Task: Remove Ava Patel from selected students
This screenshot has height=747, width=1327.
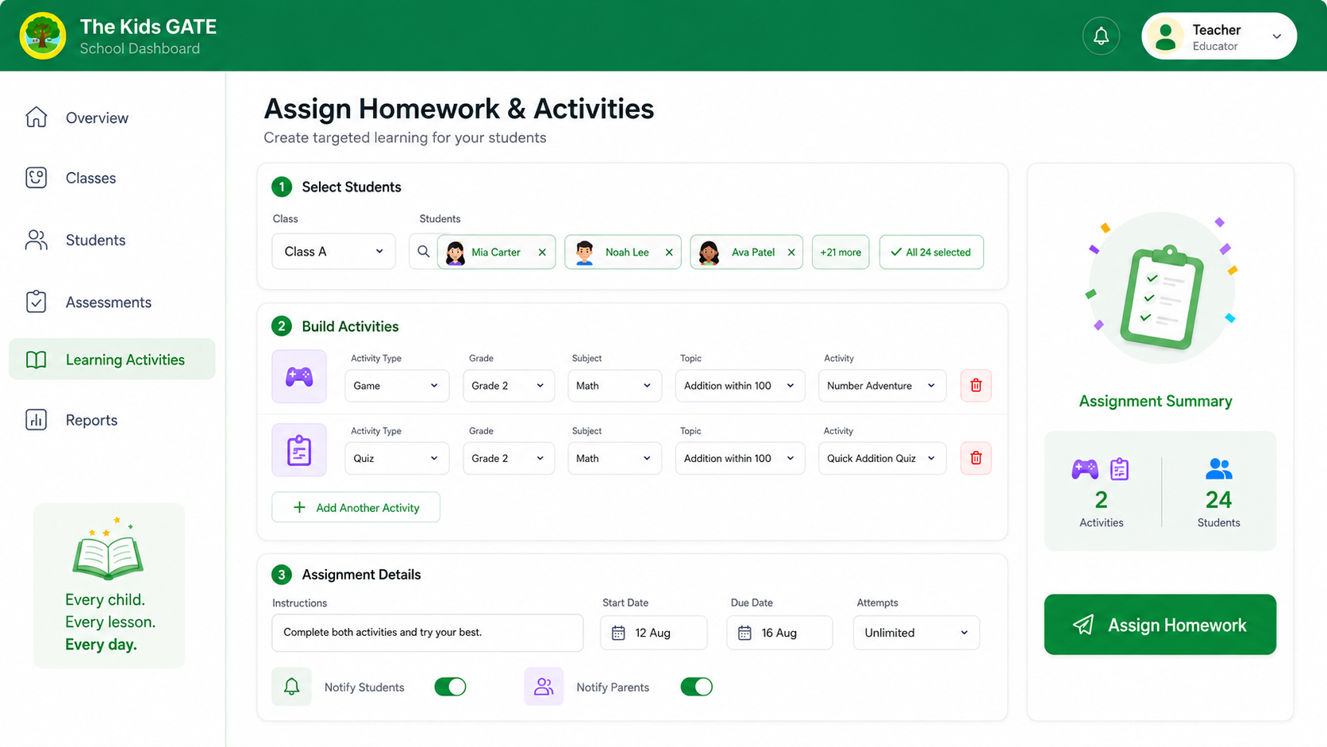Action: (791, 252)
